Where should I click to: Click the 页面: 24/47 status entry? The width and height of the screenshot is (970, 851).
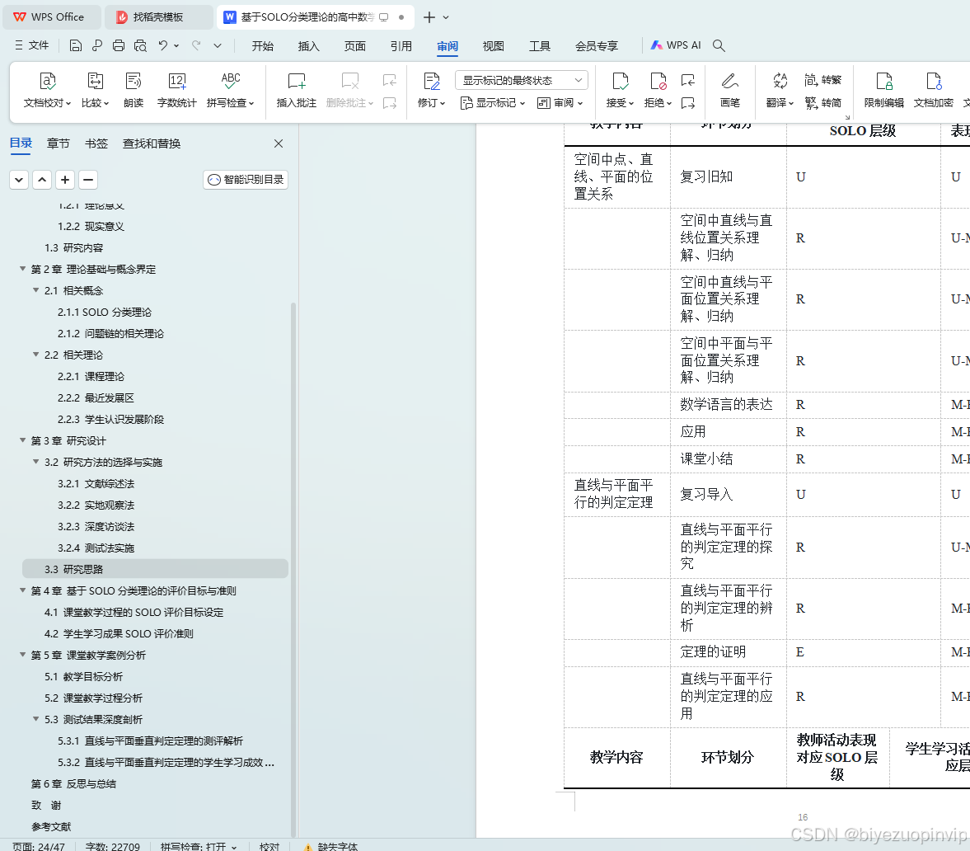tap(39, 846)
